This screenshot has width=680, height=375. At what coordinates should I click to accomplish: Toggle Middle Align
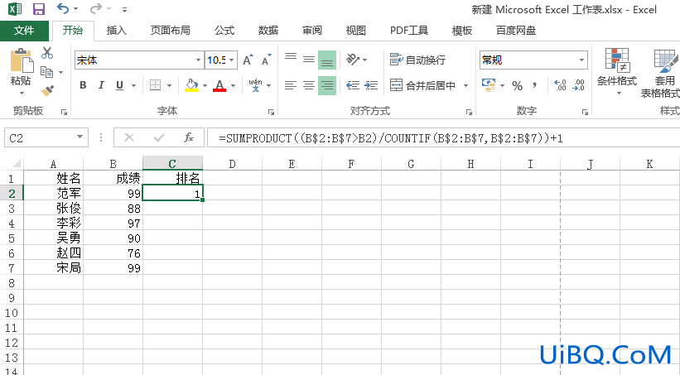click(309, 60)
